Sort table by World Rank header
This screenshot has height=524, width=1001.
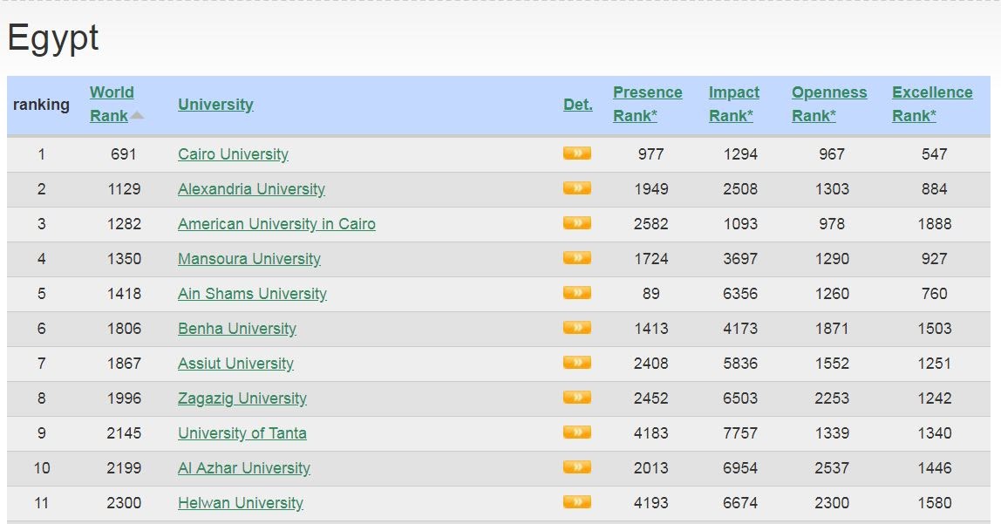click(112, 104)
